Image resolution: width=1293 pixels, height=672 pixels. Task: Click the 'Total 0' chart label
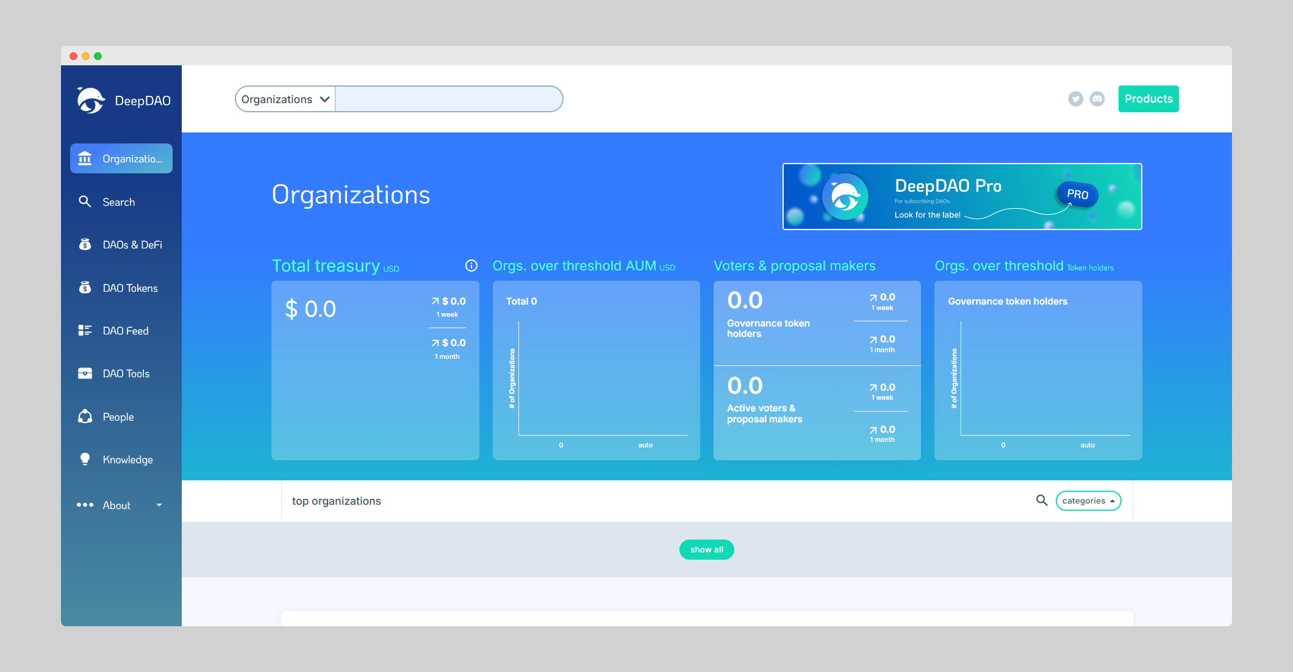(x=521, y=301)
